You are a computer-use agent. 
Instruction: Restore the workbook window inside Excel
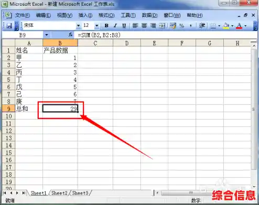click(245, 15)
